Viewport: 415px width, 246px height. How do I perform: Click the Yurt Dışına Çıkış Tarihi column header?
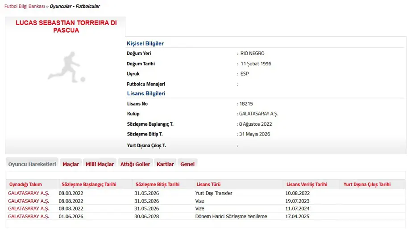point(367,184)
